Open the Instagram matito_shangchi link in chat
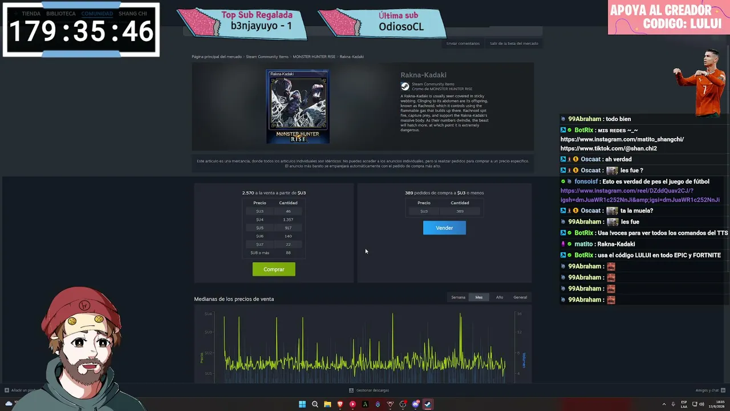 (622, 139)
